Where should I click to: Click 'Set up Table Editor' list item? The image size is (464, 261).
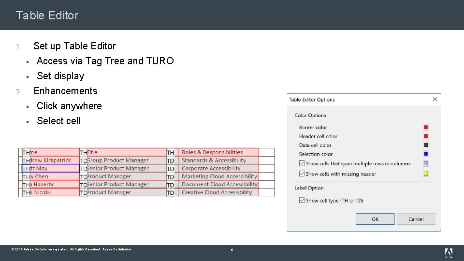point(74,46)
